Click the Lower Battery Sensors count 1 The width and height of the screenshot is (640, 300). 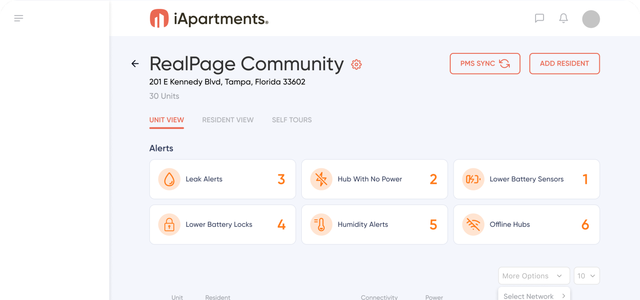point(585,179)
